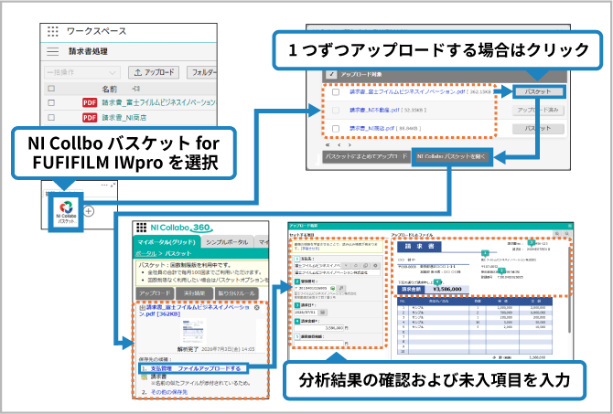Click the NI Collabo 360 logo
Image resolution: width=613 pixels, height=414 pixels.
click(182, 228)
